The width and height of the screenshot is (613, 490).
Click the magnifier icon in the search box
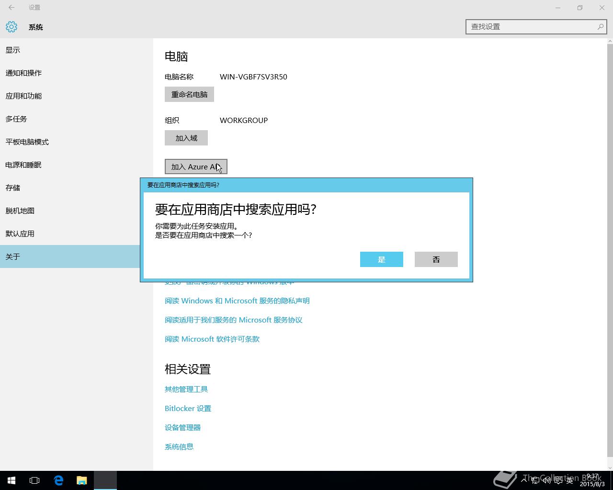(600, 27)
